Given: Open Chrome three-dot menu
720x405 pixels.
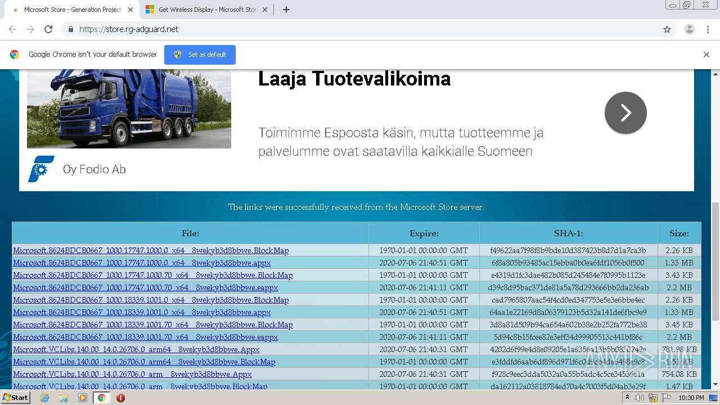Looking at the screenshot, I should tap(708, 29).
